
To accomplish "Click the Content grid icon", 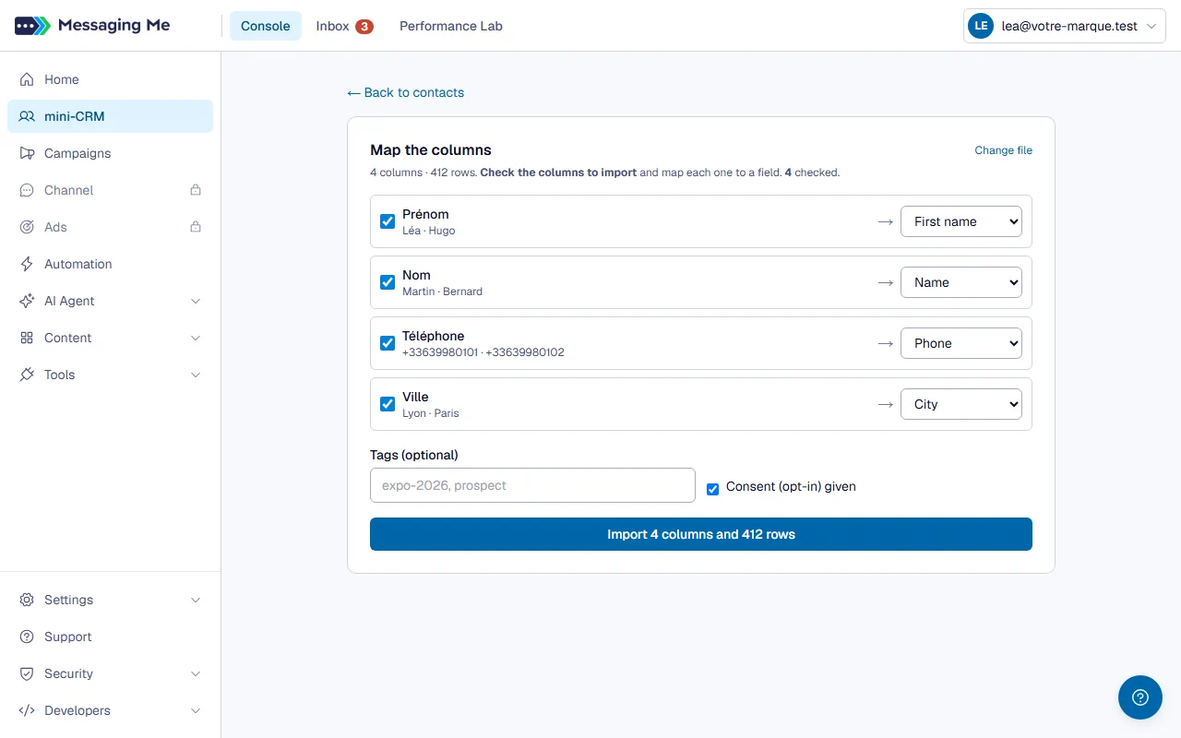I will coord(27,338).
